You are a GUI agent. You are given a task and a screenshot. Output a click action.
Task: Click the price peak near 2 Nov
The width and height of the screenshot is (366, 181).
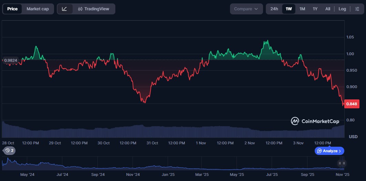point(266,41)
